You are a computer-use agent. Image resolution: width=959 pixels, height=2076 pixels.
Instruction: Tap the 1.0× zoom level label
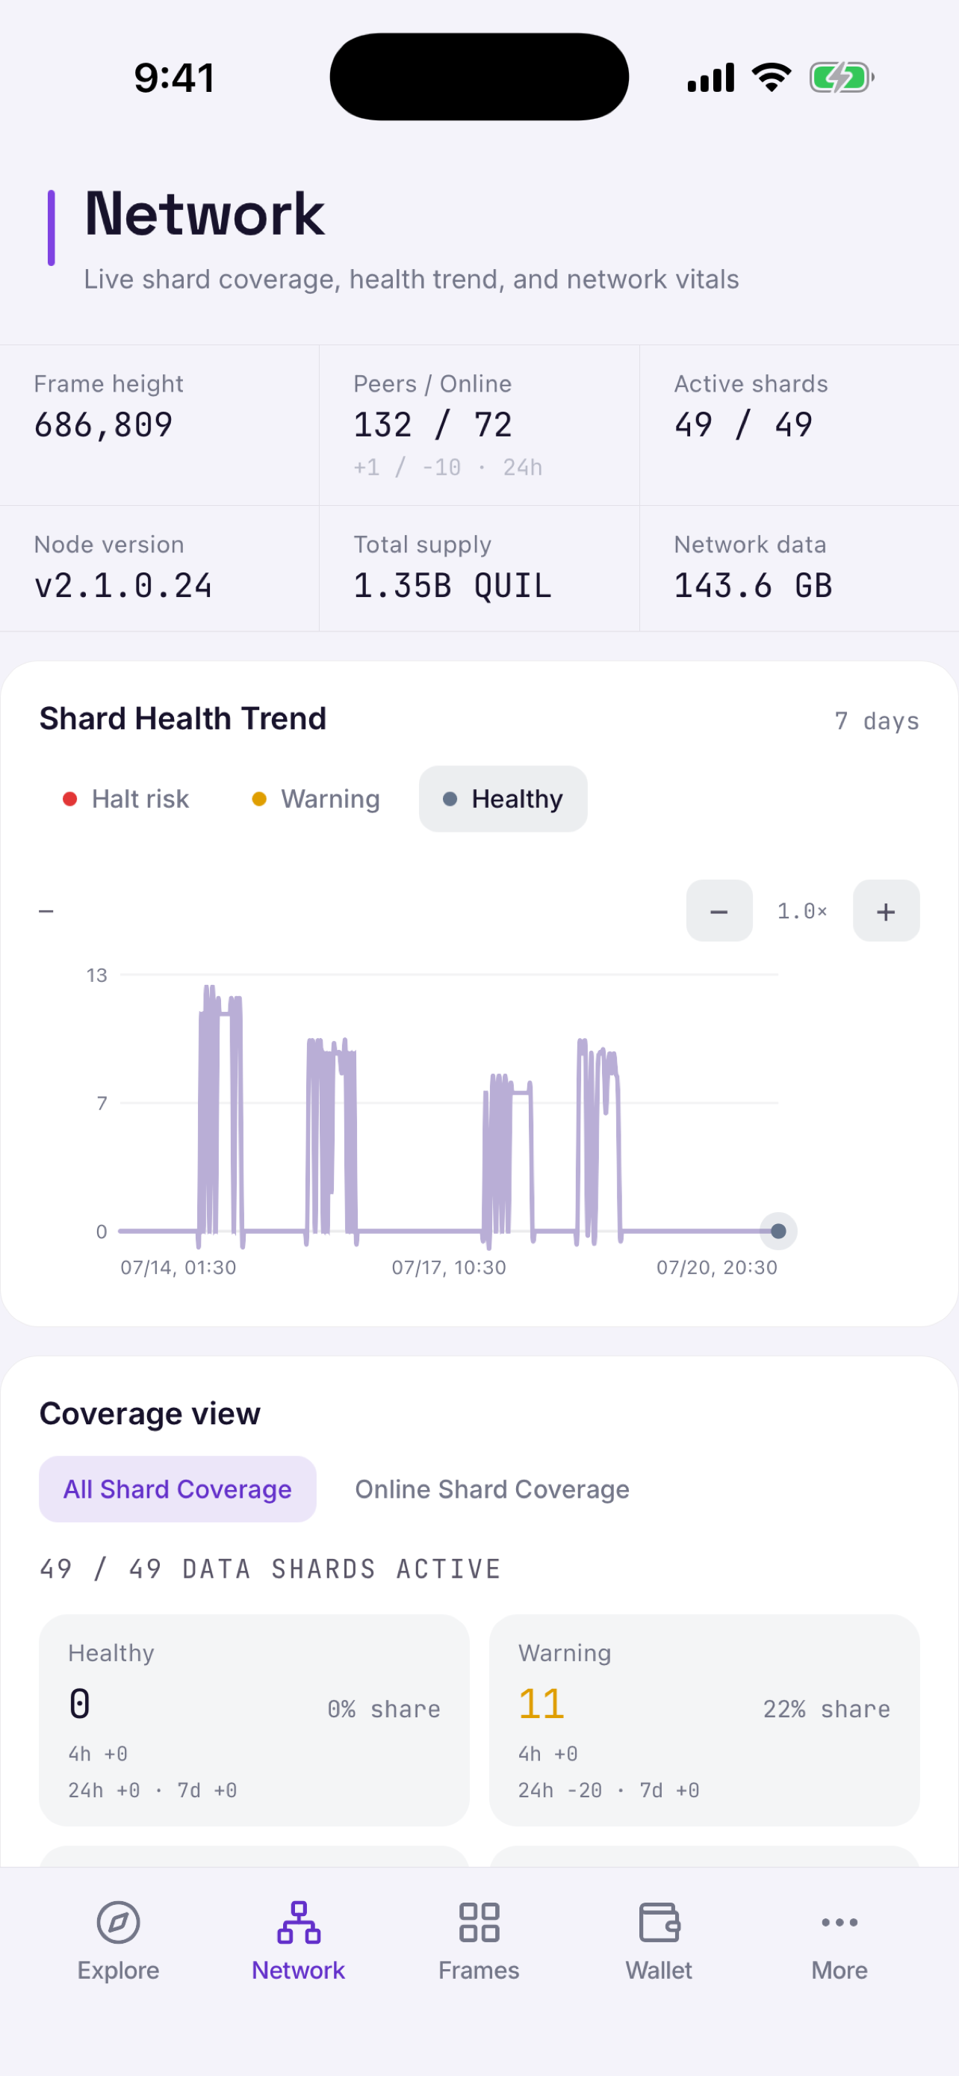click(802, 911)
